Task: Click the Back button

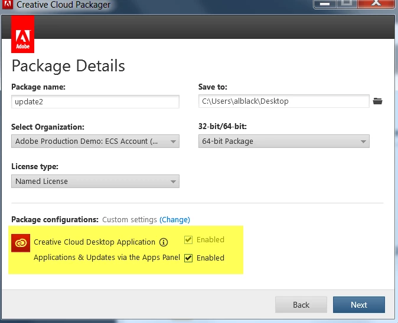Action: (301, 305)
